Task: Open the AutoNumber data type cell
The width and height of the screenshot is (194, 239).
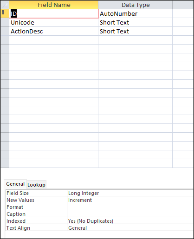Action: (135, 14)
